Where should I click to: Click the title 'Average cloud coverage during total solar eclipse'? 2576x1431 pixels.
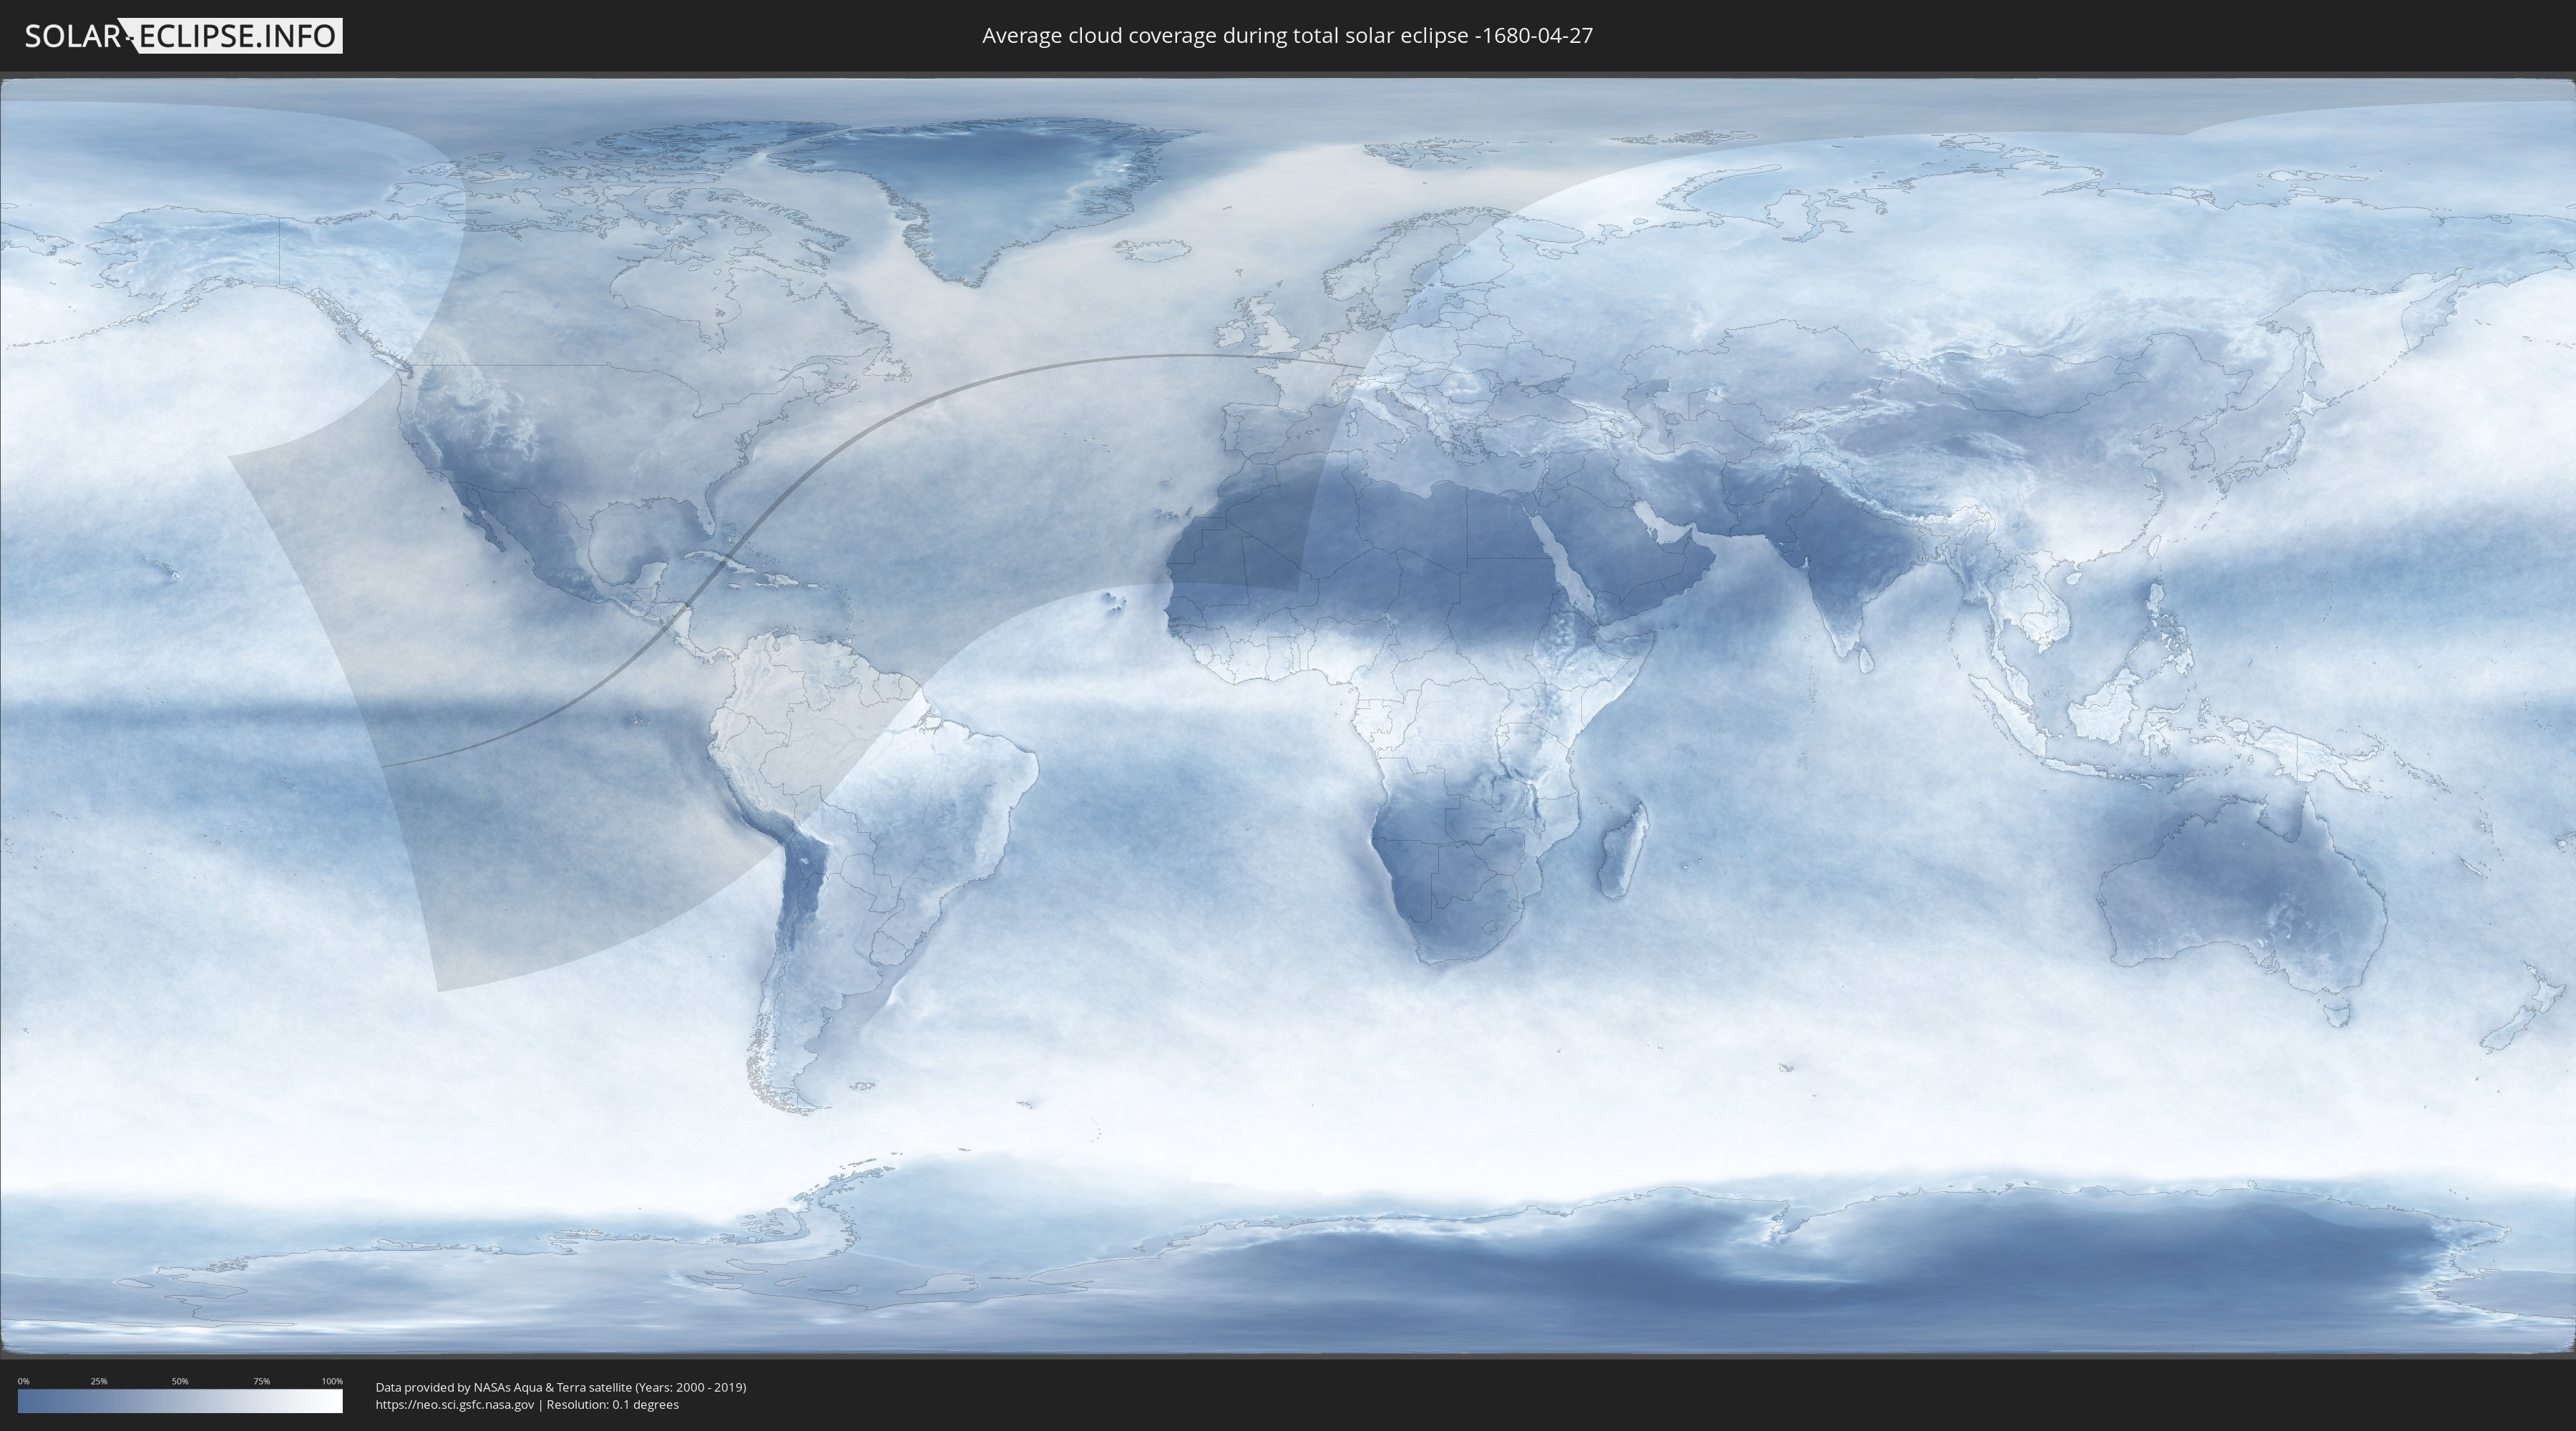[1287, 36]
